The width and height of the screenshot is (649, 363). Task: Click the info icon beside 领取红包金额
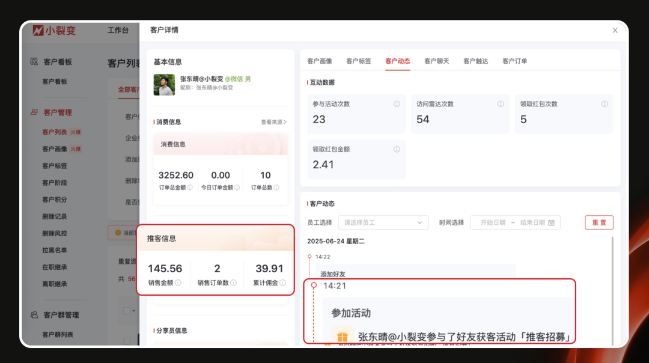tap(397, 149)
